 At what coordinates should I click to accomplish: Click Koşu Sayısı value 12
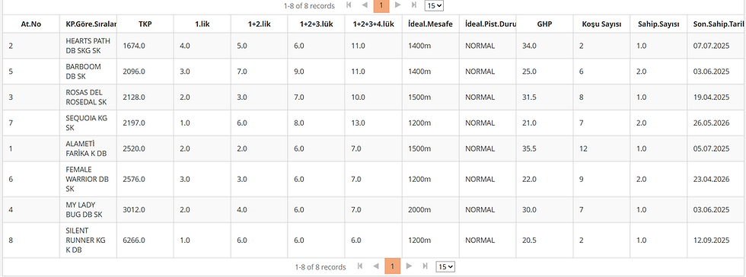tap(583, 148)
